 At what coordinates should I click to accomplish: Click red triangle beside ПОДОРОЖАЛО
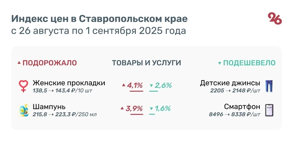click(x=19, y=63)
